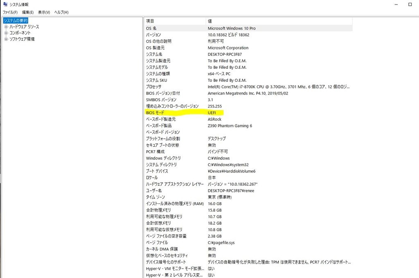
Task: Select ロケール row
Action: coord(248,178)
